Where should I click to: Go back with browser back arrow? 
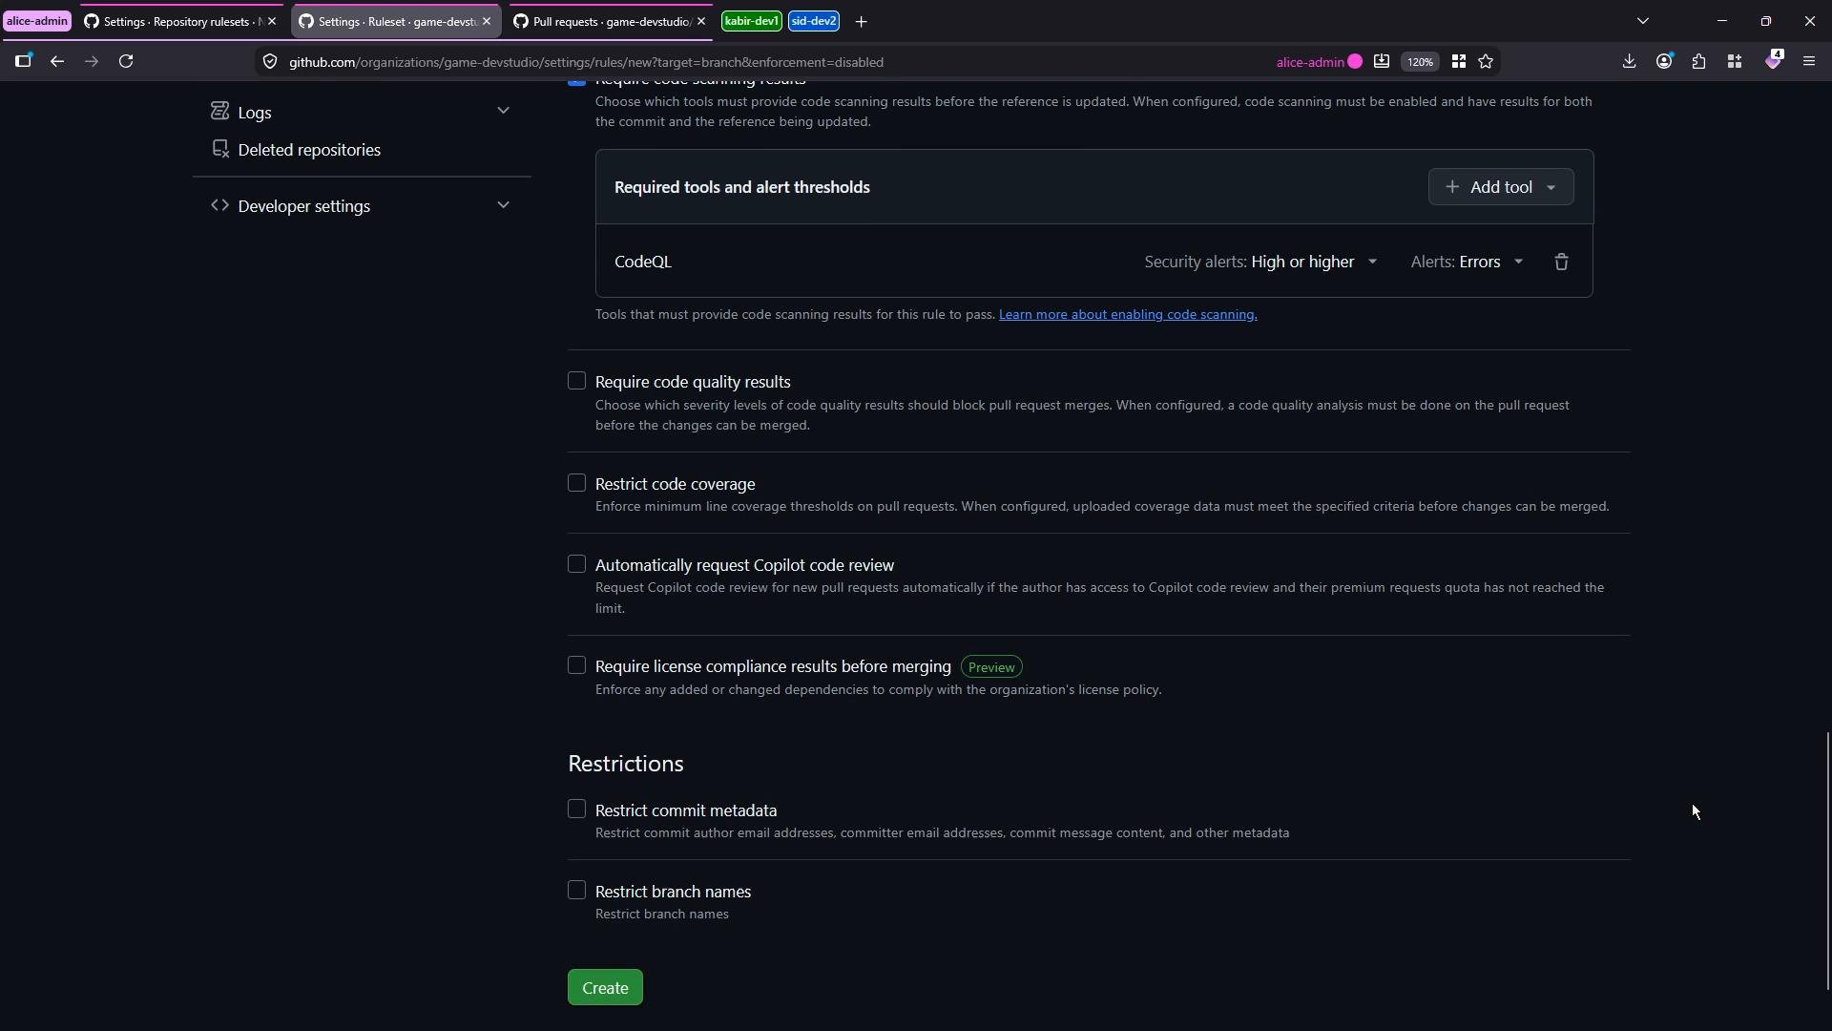57,61
